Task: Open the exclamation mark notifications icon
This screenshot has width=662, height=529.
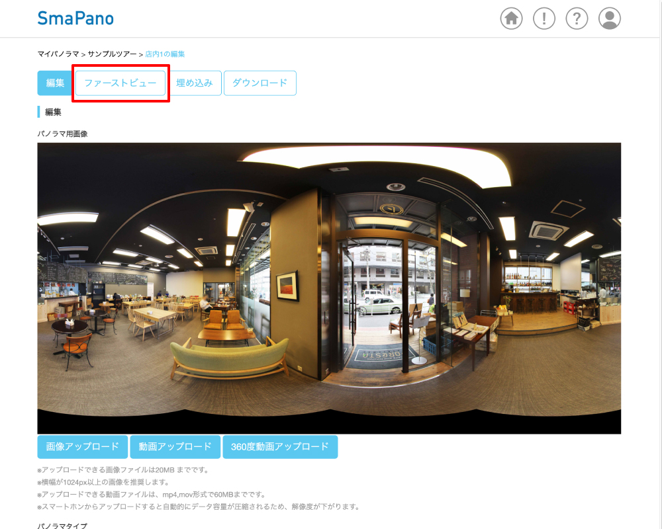Action: pyautogui.click(x=544, y=19)
